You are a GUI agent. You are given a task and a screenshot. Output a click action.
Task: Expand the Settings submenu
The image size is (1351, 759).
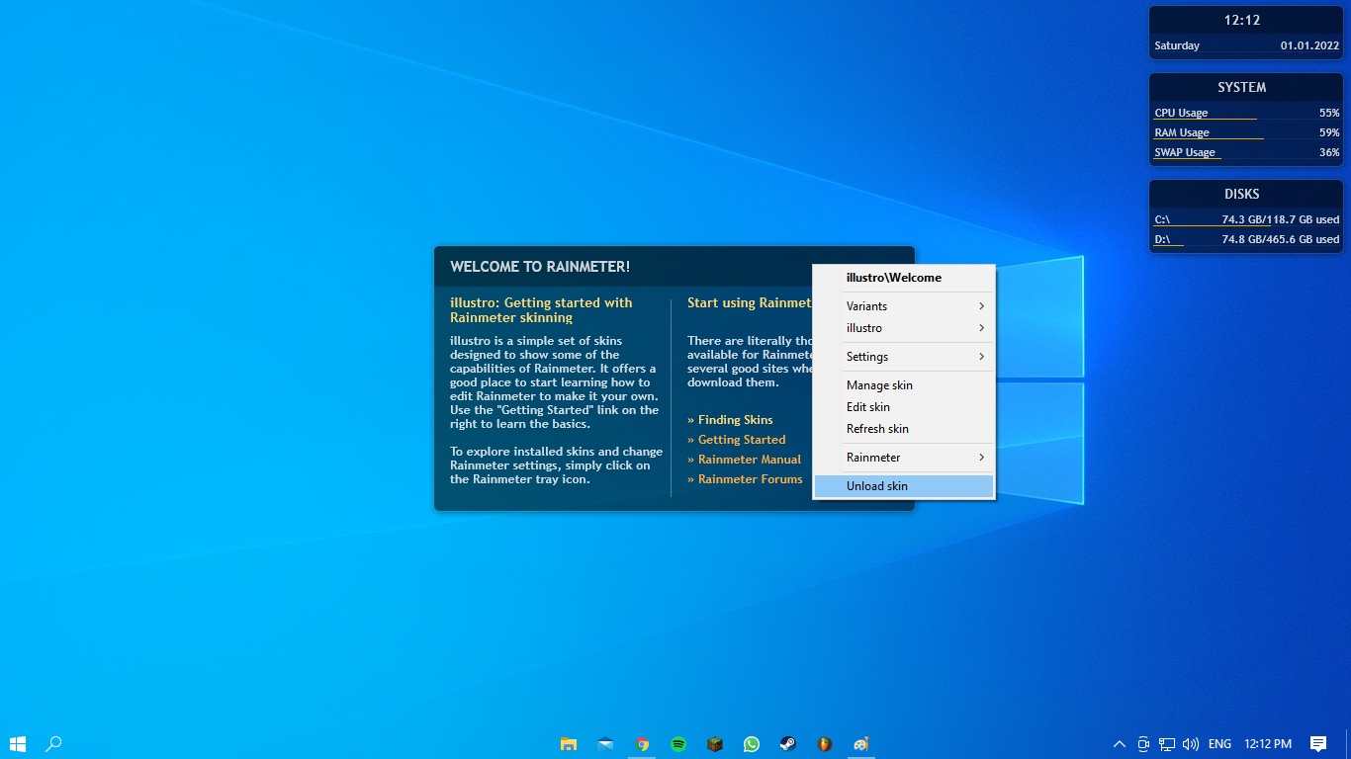click(904, 357)
